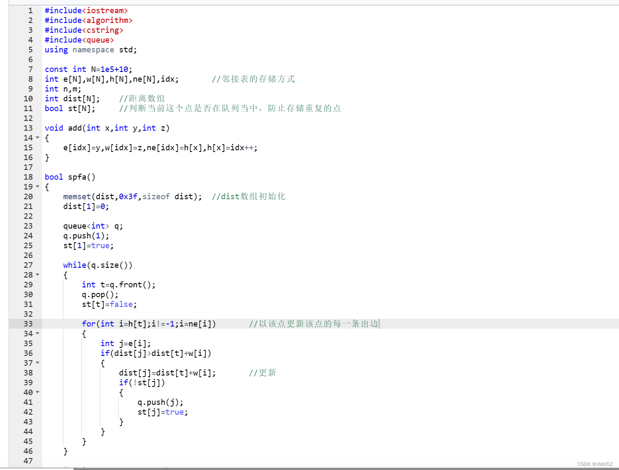Image resolution: width=619 pixels, height=470 pixels.
Task: Collapse the if(!st[j]) block at line 40
Action: pyautogui.click(x=37, y=392)
